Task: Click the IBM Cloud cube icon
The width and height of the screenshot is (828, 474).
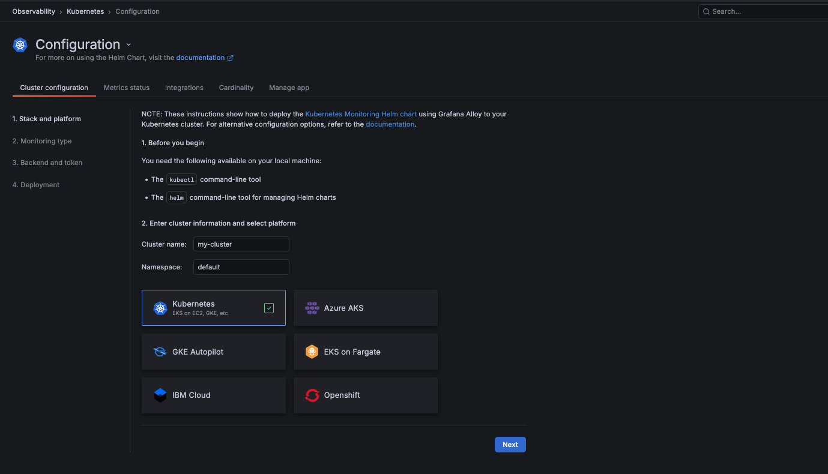Action: click(x=160, y=395)
